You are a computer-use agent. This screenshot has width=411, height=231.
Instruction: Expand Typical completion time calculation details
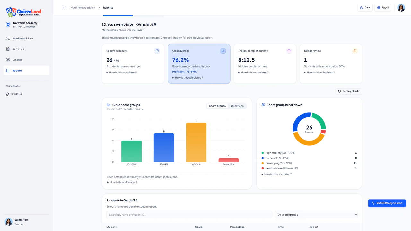coord(254,73)
